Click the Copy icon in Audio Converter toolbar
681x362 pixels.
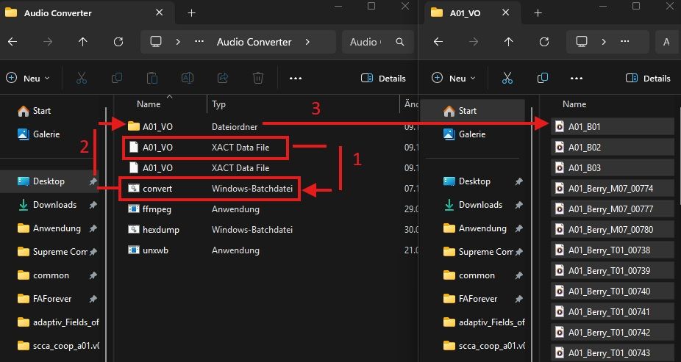pyautogui.click(x=116, y=79)
